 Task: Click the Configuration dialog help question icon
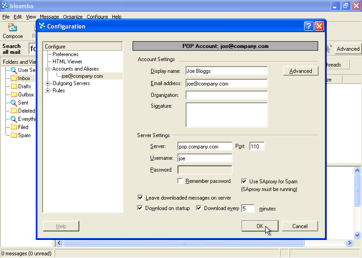[309, 26]
